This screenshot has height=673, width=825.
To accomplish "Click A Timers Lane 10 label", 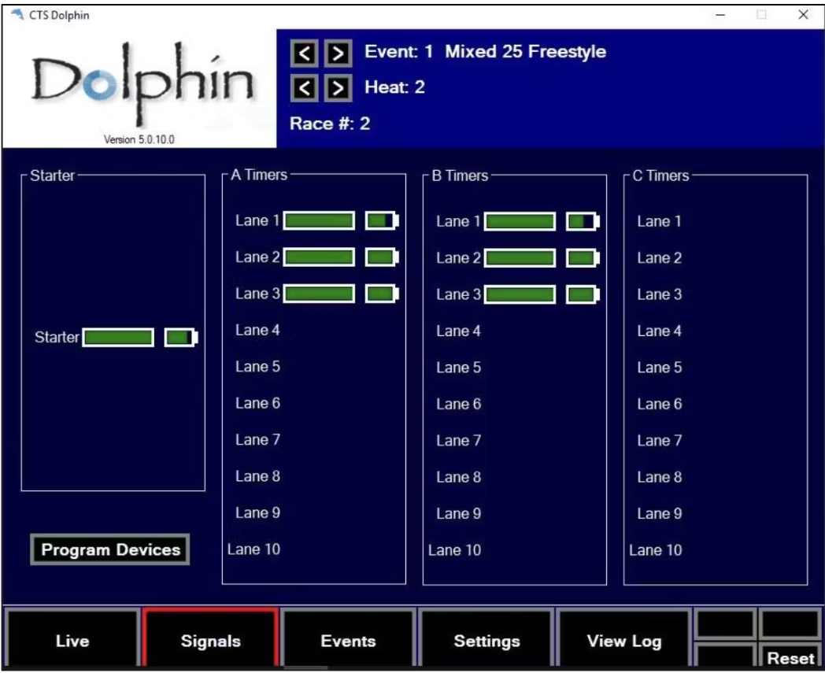I will click(x=253, y=549).
